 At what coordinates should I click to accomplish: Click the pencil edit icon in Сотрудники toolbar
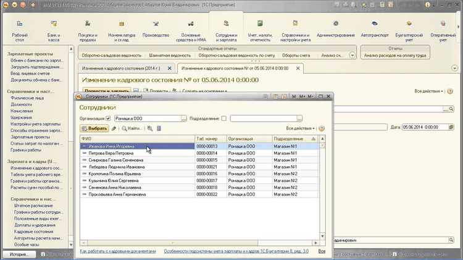pyautogui.click(x=114, y=128)
